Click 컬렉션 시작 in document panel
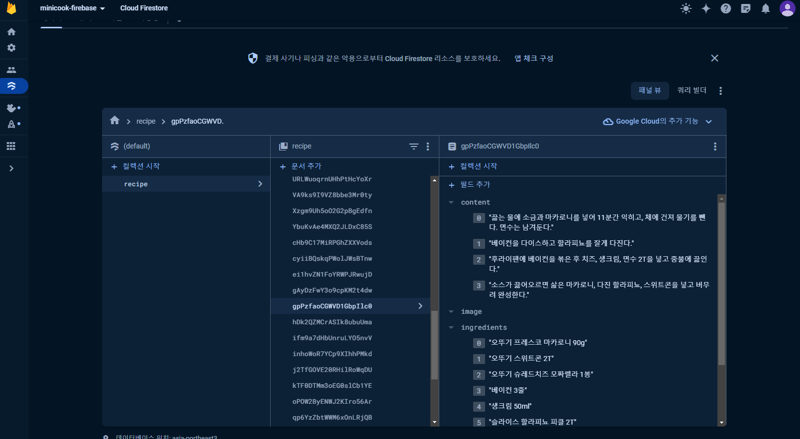This screenshot has width=800, height=439. tap(473, 166)
